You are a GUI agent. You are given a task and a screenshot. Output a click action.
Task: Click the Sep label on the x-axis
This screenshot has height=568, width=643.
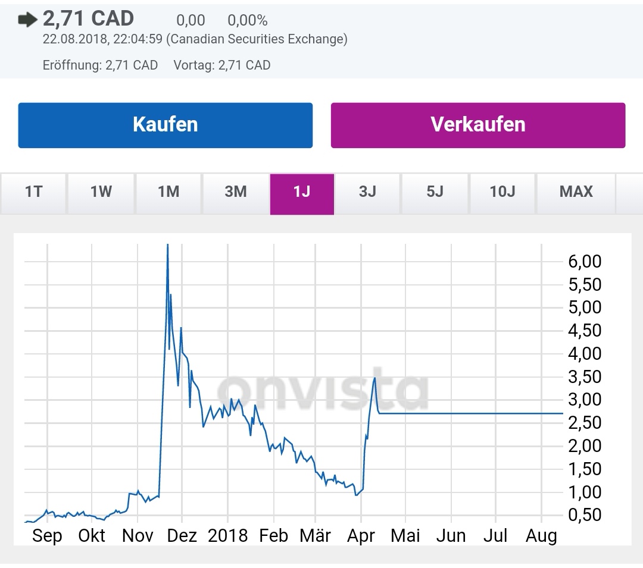pyautogui.click(x=48, y=535)
